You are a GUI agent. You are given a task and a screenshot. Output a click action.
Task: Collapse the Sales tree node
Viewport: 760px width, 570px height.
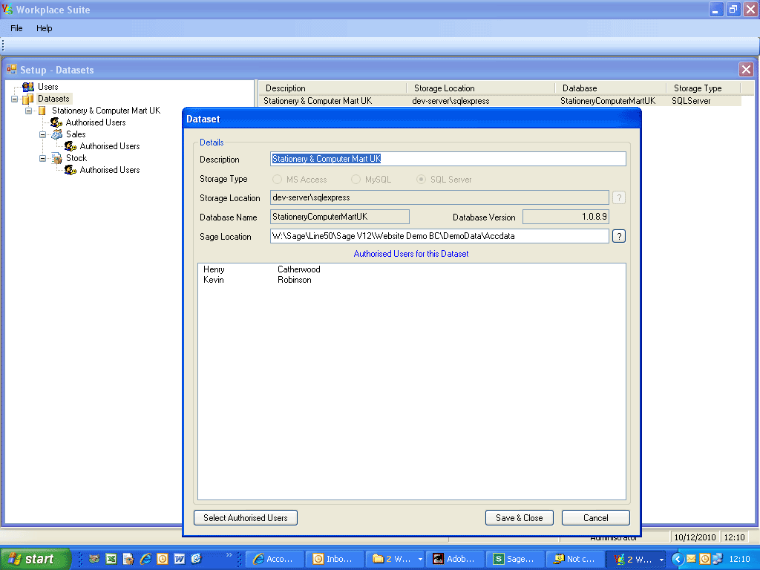tap(42, 135)
